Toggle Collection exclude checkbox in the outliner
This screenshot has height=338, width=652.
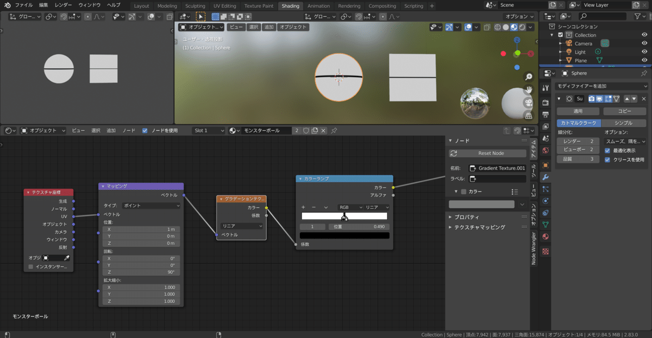(561, 35)
